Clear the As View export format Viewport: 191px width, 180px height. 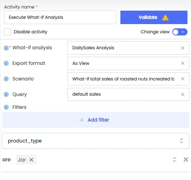click(183, 63)
